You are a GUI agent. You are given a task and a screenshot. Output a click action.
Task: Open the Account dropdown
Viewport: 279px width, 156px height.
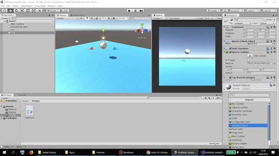(237, 11)
